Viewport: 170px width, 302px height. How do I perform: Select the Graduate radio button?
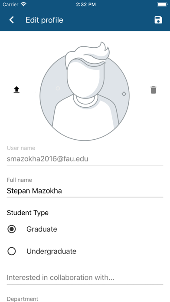point(12,229)
